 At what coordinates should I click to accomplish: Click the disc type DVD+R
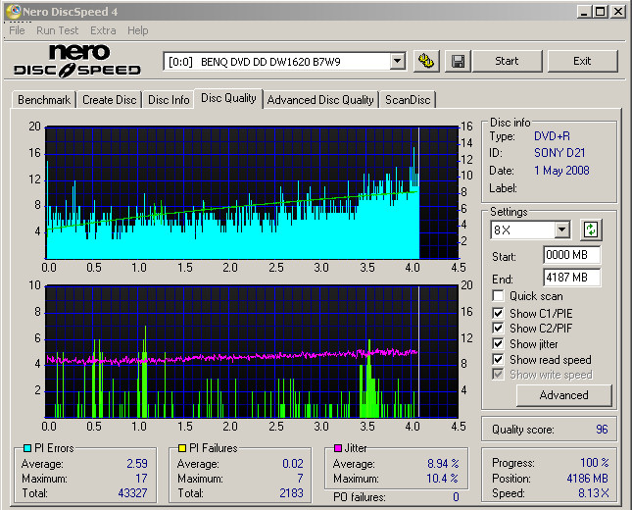[x=552, y=136]
